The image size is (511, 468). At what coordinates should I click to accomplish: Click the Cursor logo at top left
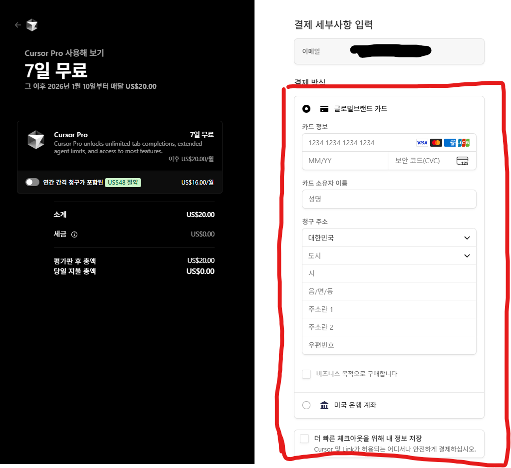click(x=32, y=25)
